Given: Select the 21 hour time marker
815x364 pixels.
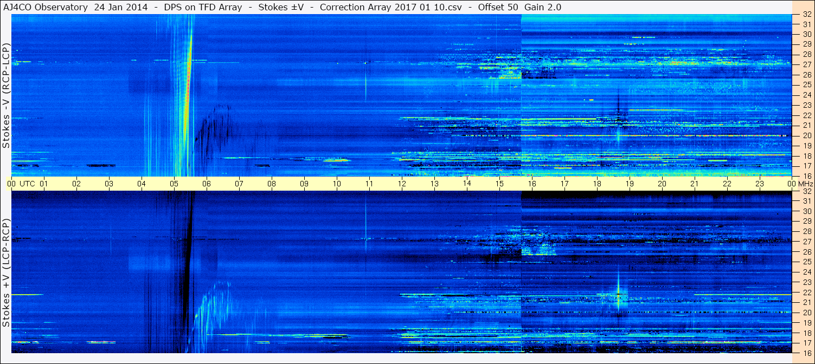Looking at the screenshot, I should point(695,184).
